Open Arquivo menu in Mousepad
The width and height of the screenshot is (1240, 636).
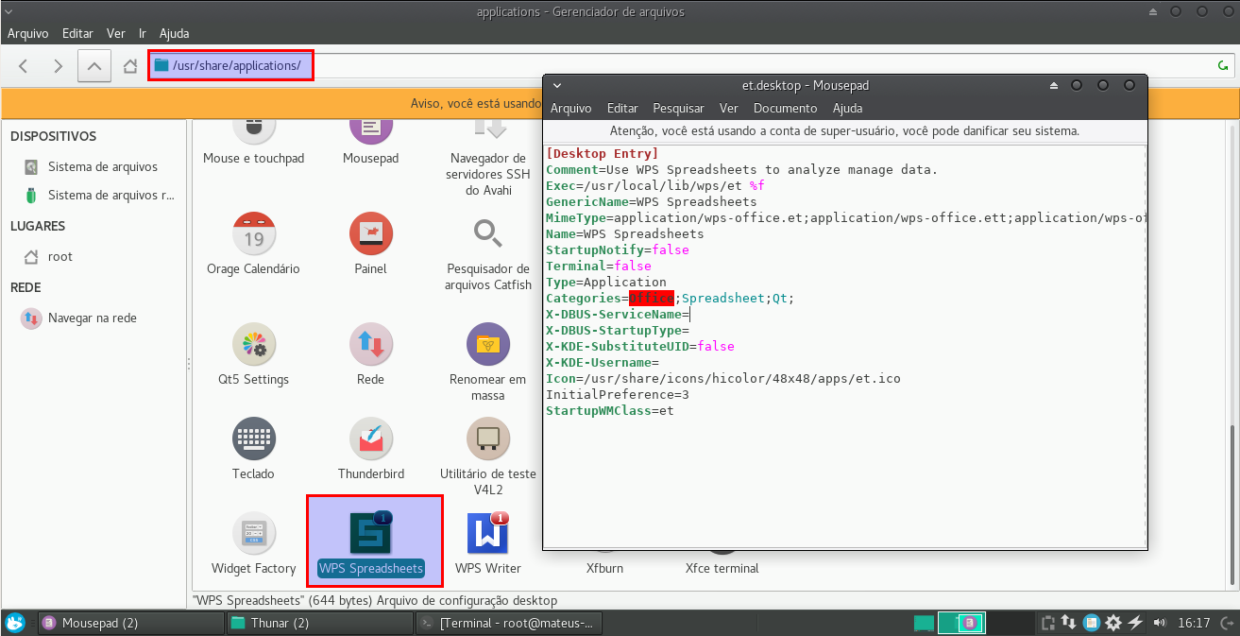click(x=571, y=109)
